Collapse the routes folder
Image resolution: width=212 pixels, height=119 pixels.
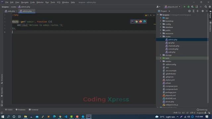(161, 37)
